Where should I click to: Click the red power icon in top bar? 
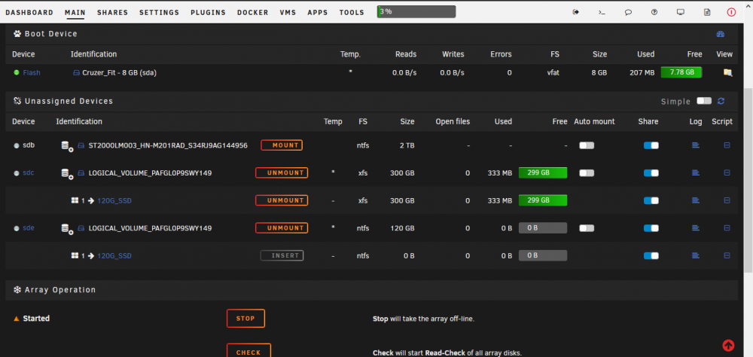(731, 12)
